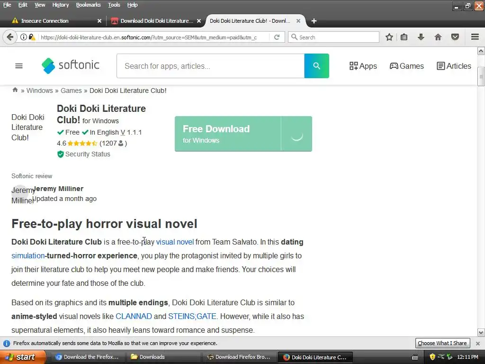
Task: Open the File menu
Action: pyautogui.click(x=7, y=5)
